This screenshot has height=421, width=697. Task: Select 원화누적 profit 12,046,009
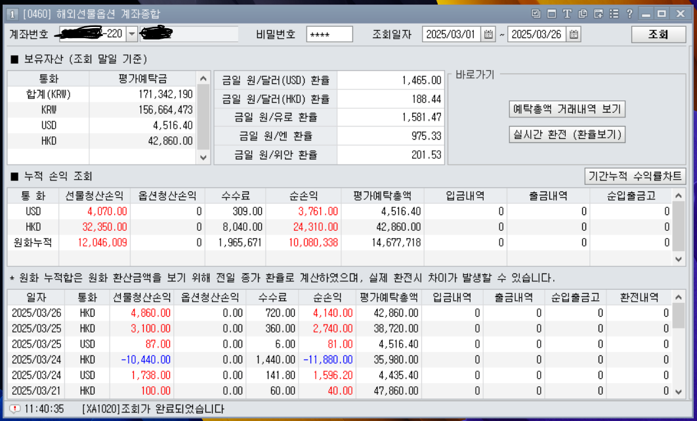[102, 243]
